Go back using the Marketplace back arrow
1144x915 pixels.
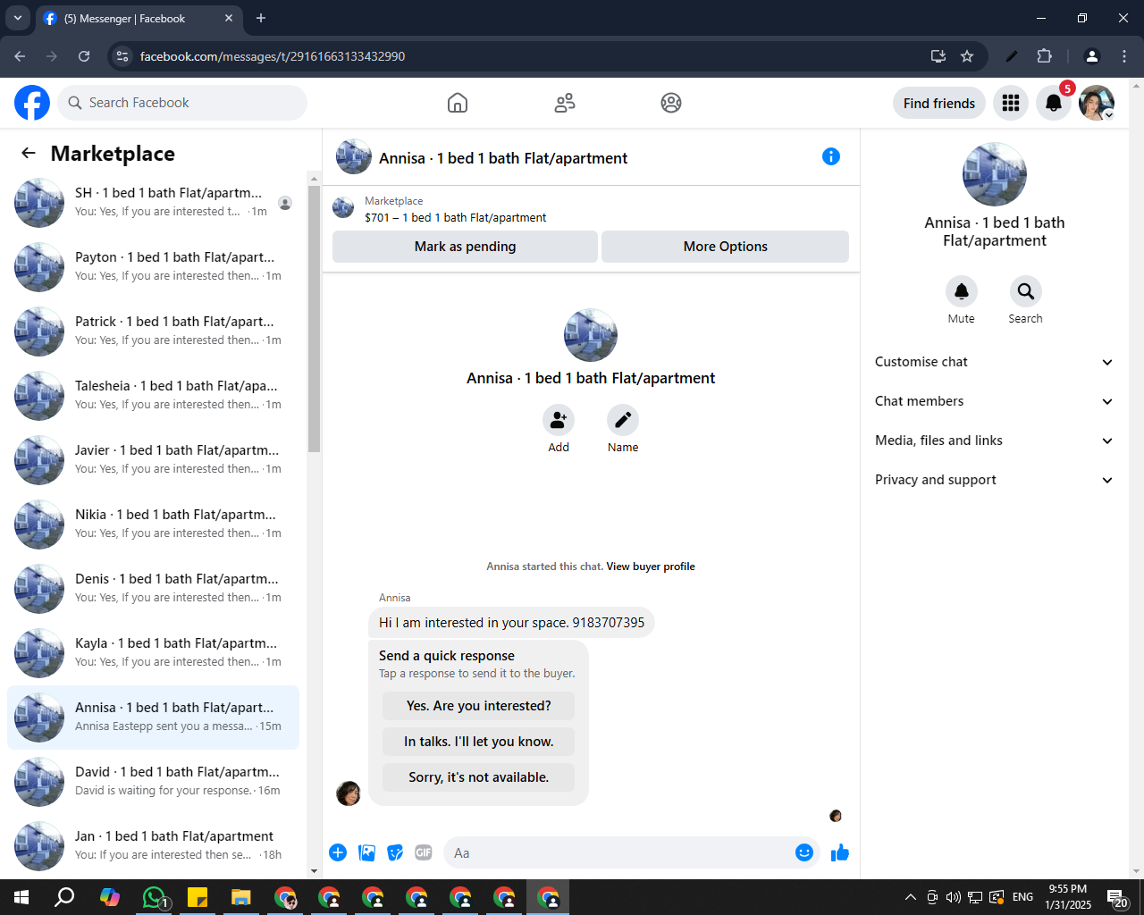(x=29, y=153)
